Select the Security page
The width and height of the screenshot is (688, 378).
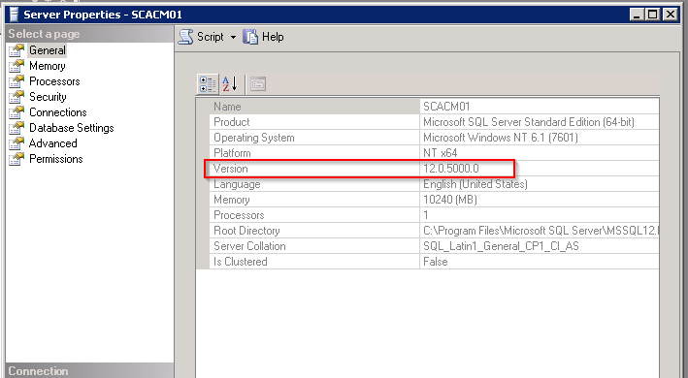pyautogui.click(x=48, y=97)
